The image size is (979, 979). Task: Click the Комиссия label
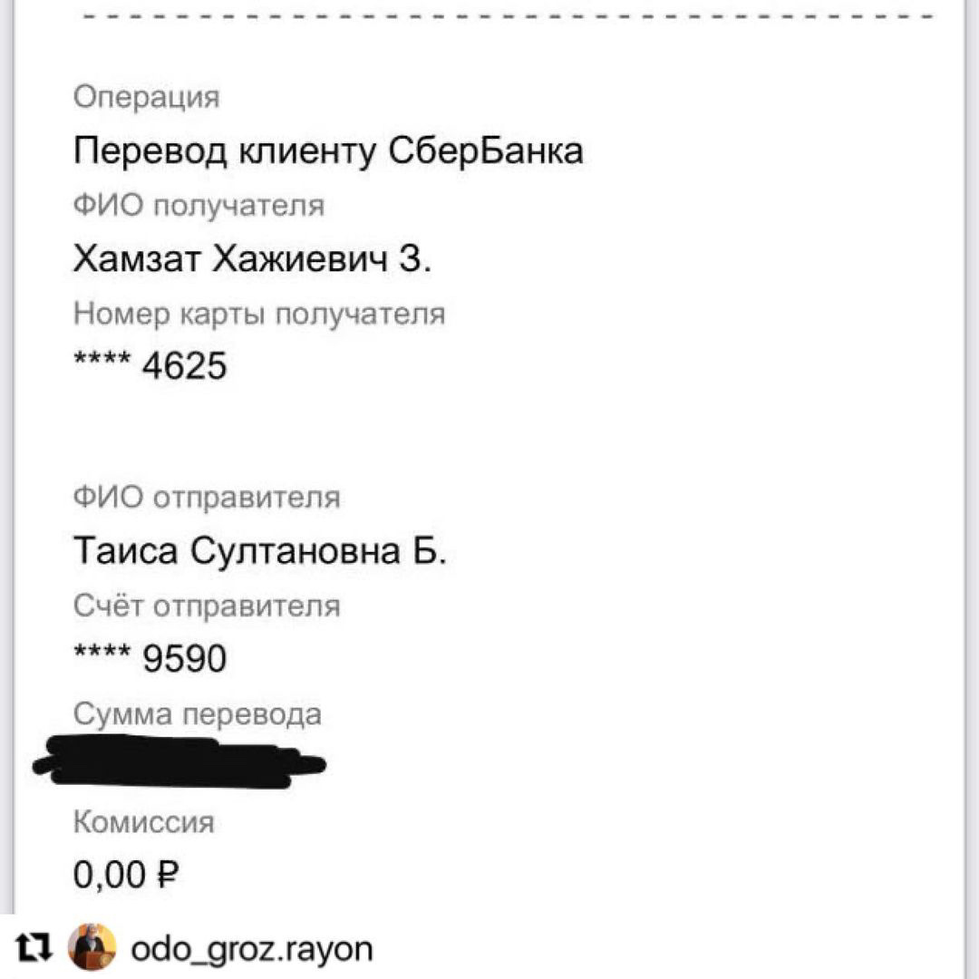point(143,822)
